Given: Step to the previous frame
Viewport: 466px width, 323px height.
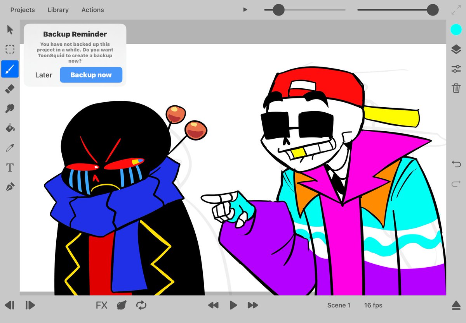Looking at the screenshot, I should pos(10,306).
